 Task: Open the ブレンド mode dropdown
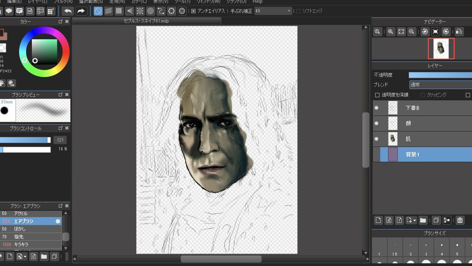(x=441, y=85)
